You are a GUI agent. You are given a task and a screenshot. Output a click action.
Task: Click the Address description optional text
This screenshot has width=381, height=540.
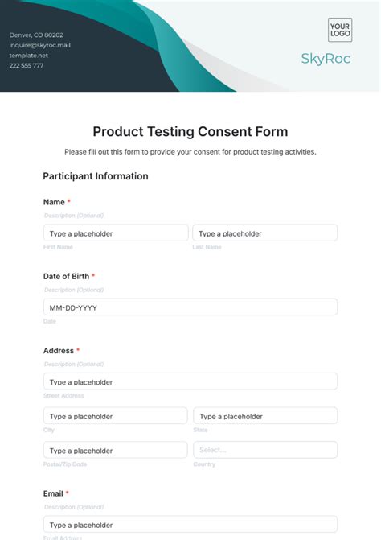point(74,364)
